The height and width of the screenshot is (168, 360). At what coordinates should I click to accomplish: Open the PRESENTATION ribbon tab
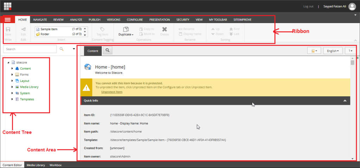(x=159, y=20)
